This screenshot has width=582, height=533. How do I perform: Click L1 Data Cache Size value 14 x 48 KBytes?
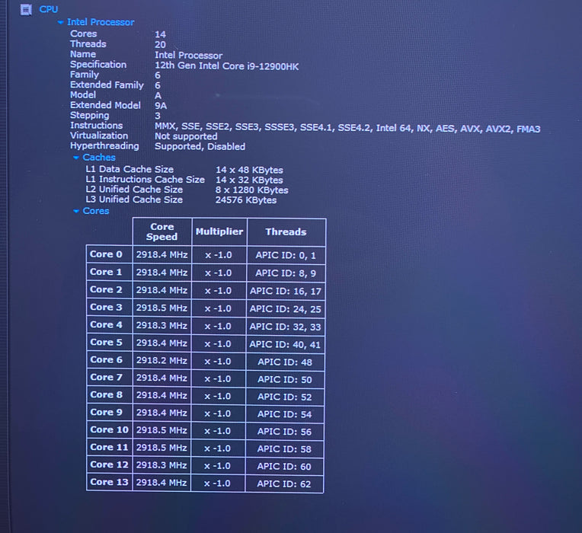pyautogui.click(x=249, y=170)
